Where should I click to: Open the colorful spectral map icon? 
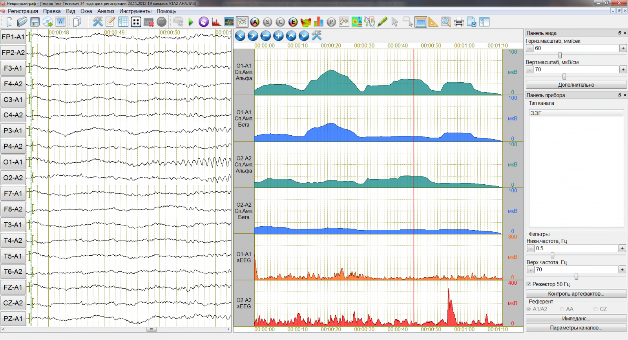tap(357, 22)
